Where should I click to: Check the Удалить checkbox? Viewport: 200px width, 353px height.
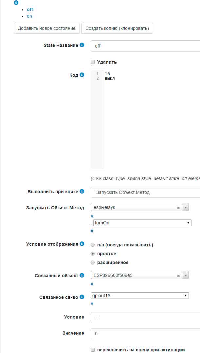coord(93,62)
